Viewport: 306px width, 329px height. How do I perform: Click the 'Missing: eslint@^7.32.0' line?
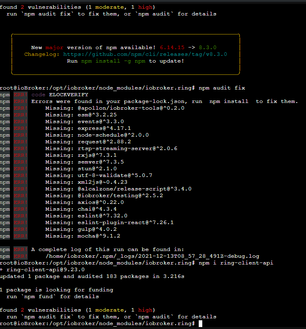pos(86,216)
